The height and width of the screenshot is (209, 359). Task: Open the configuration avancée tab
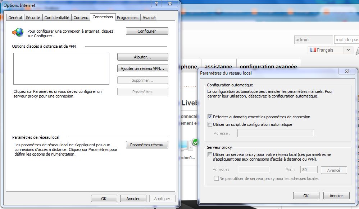268,66
